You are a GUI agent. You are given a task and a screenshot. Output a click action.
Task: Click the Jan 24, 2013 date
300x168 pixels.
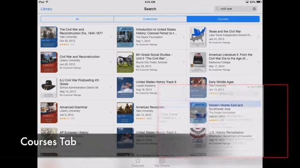point(217,39)
